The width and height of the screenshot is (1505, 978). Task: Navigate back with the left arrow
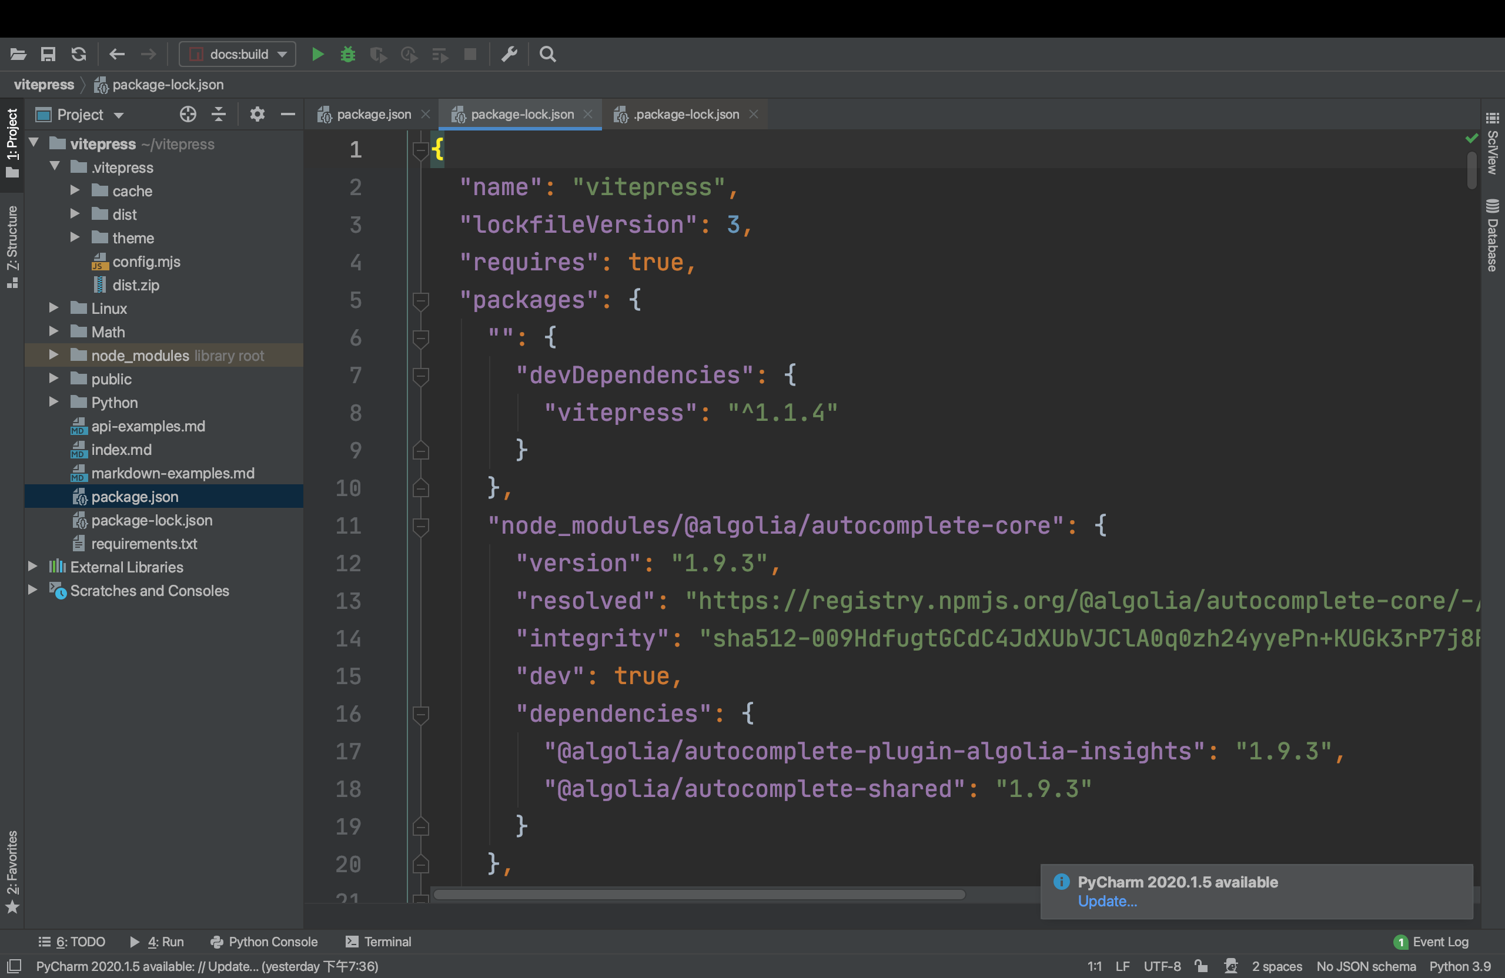117,55
